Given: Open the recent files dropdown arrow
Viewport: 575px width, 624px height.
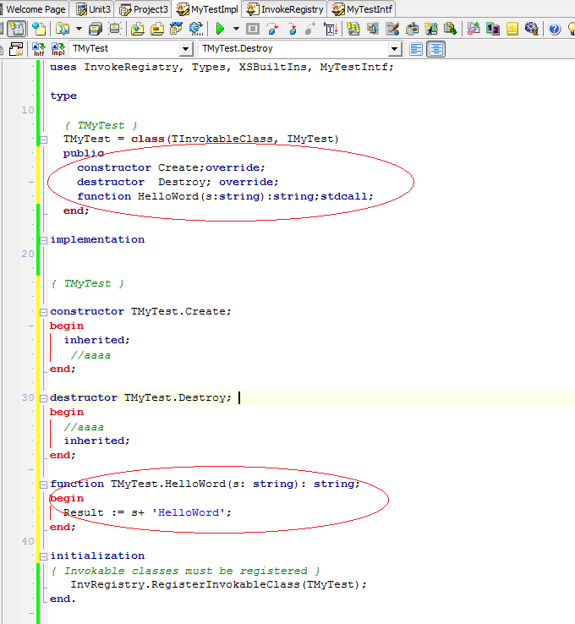Looking at the screenshot, I should pos(79,29).
